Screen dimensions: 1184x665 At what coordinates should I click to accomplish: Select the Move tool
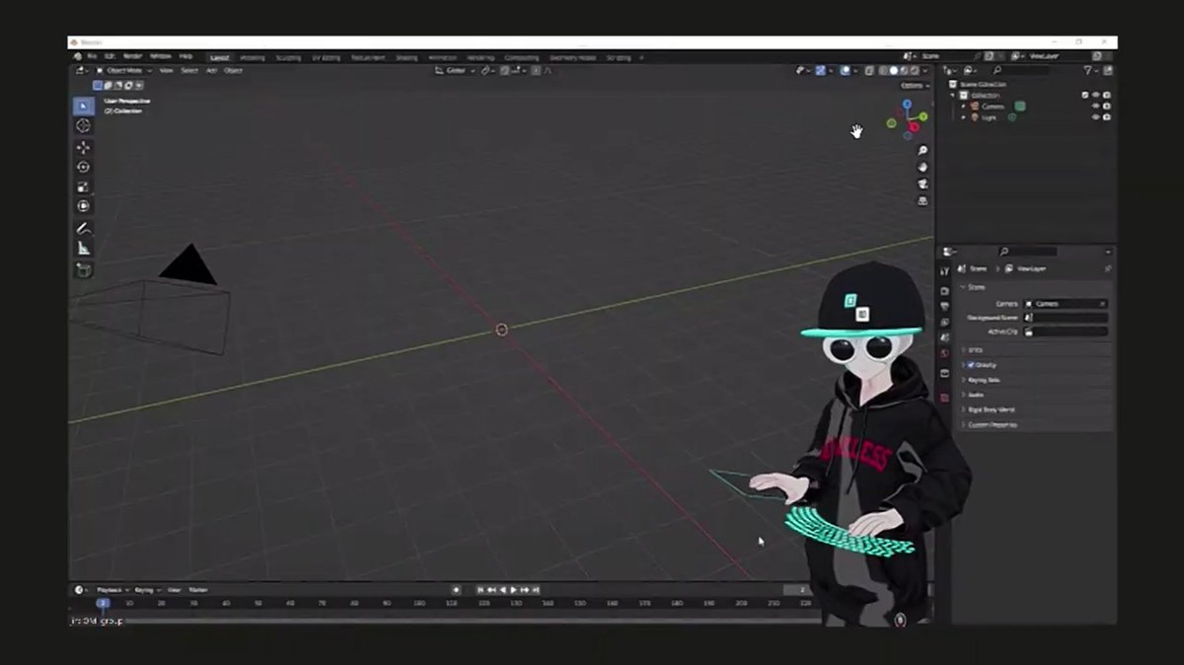[84, 148]
